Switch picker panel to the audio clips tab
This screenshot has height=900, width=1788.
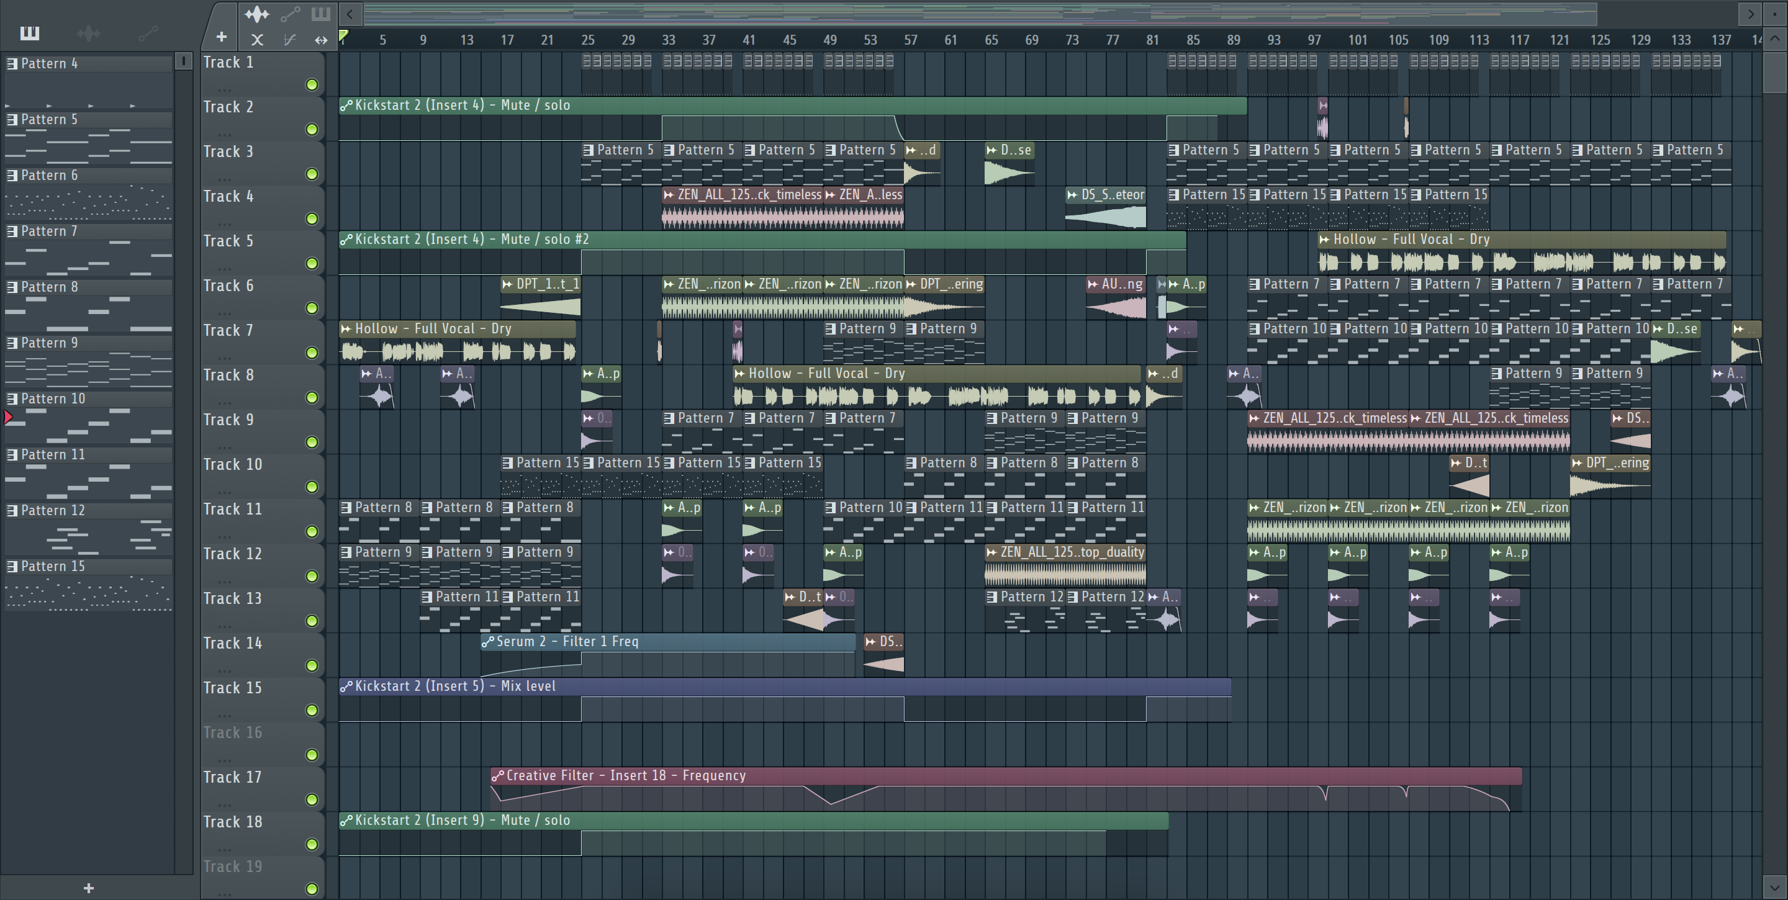[89, 33]
